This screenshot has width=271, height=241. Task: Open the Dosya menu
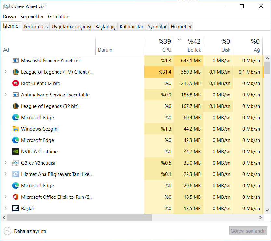pos(9,17)
